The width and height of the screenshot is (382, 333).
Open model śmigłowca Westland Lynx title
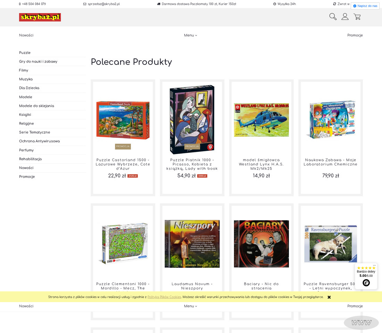tap(261, 164)
